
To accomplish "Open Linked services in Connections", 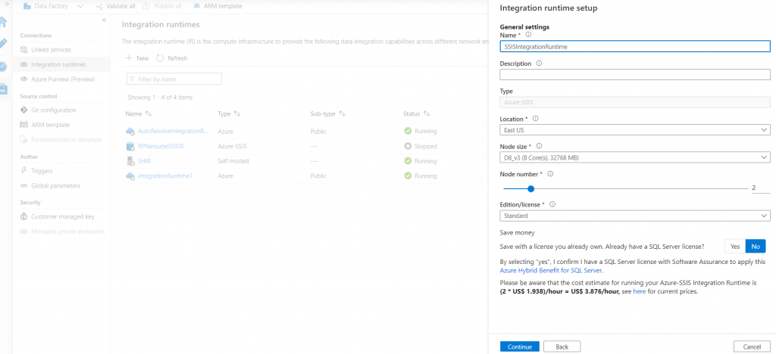I will [x=51, y=50].
